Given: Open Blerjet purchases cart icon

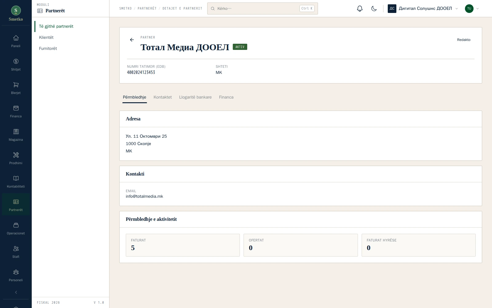Looking at the screenshot, I should (x=16, y=85).
